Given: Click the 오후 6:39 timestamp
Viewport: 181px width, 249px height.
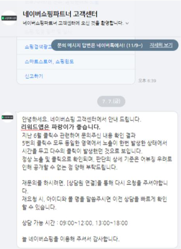Looking at the screenshot, I should pyautogui.click(x=147, y=81).
